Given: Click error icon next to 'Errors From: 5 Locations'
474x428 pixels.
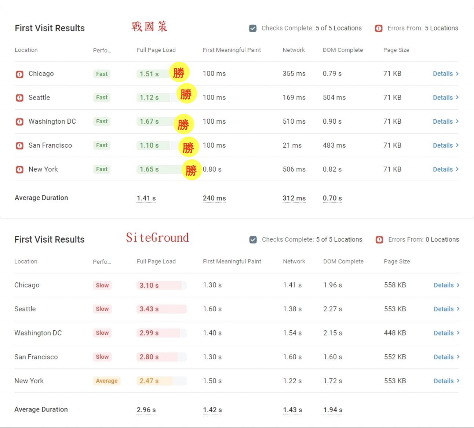Looking at the screenshot, I should 379,28.
